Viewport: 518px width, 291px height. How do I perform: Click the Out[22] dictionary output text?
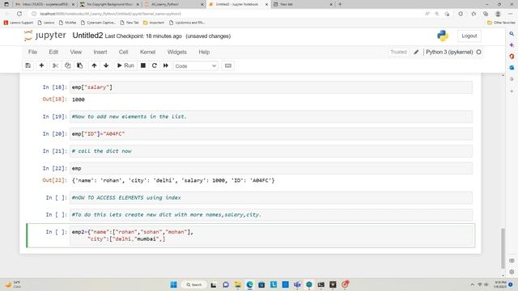(173, 180)
